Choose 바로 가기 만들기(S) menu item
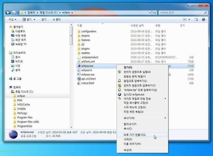This screenshot has width=213, height=156. (142, 135)
